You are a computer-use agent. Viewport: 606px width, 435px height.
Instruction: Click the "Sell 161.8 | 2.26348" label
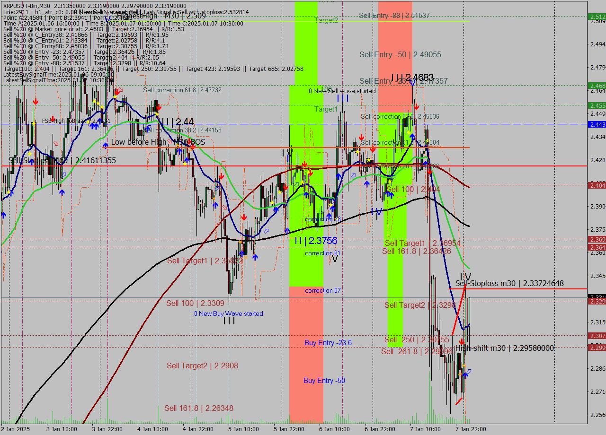click(x=199, y=408)
